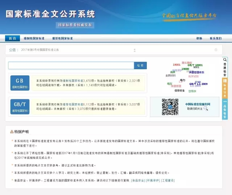This screenshot has height=195, width=232.
Task: Click the clock icon in announcement bar
Action: 216,50
